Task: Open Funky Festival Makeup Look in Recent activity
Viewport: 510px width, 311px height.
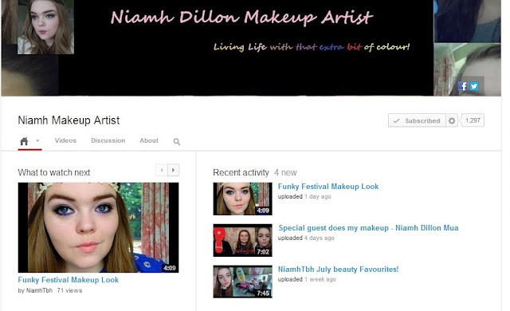Action: point(328,187)
